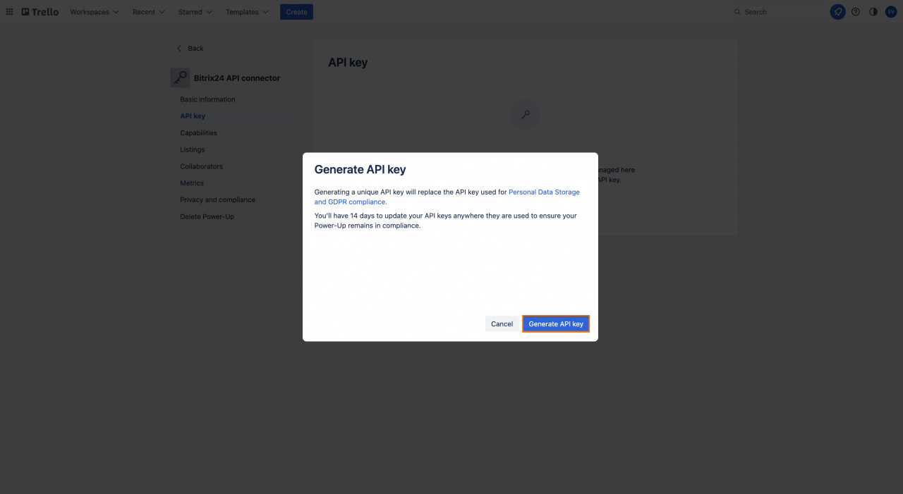Click the back chevron above the sidebar
This screenshot has height=494, width=903.
tap(178, 48)
